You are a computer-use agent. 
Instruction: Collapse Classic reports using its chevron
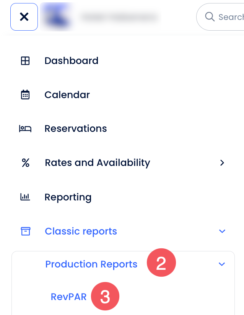(x=222, y=231)
